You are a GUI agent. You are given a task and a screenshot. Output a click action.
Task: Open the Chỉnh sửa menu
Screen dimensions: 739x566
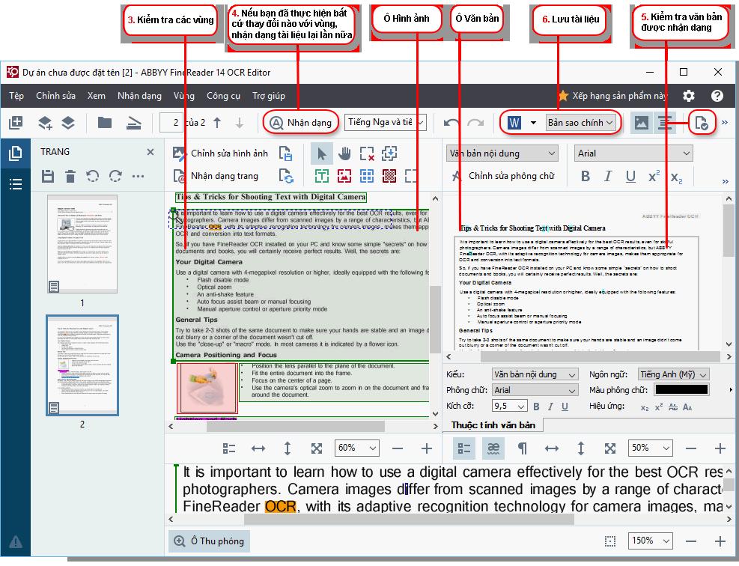point(55,96)
